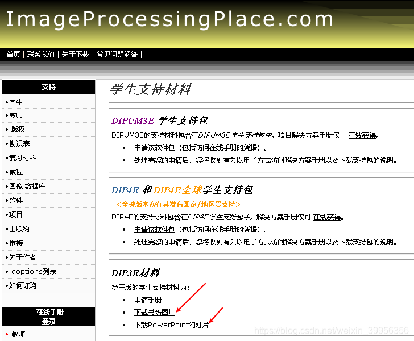Click the 下载PowerPoint幻灯片 link
414x341 pixels.
(x=172, y=325)
